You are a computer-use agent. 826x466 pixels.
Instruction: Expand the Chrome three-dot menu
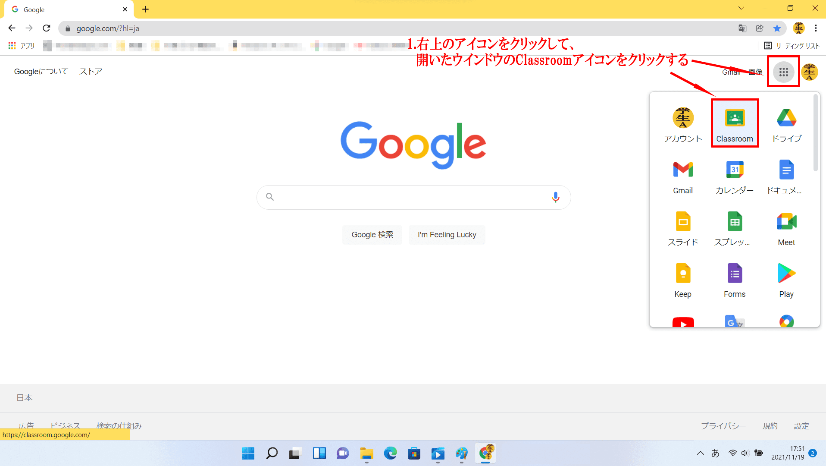[x=816, y=28]
